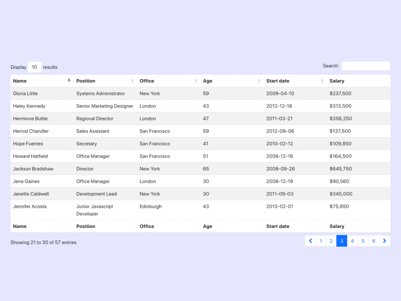Open page 5 in pagination
Viewport: 401px width, 301px height.
[x=363, y=241]
